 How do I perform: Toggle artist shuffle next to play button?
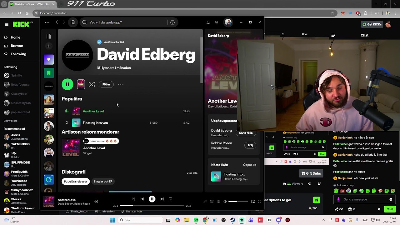pyautogui.click(x=92, y=84)
